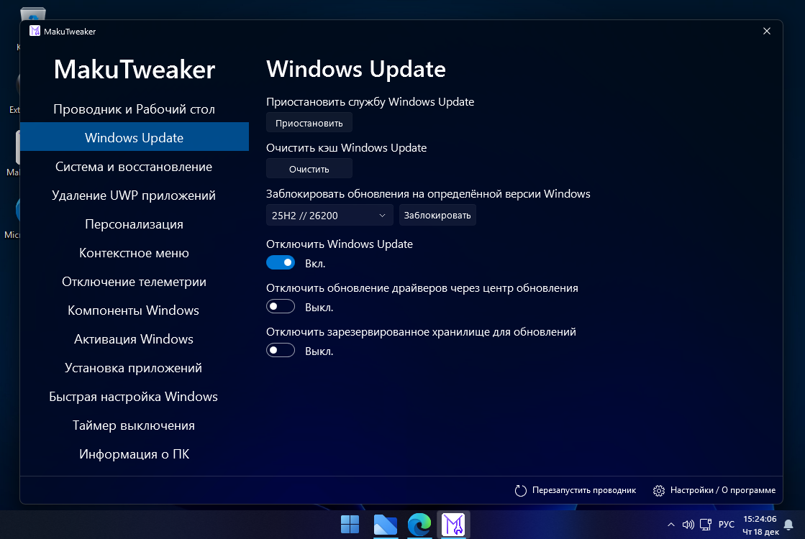Click the Приостановить button
The width and height of the screenshot is (805, 539).
click(309, 123)
